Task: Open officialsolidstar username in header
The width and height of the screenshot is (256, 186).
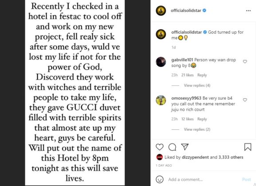Action: point(186,11)
